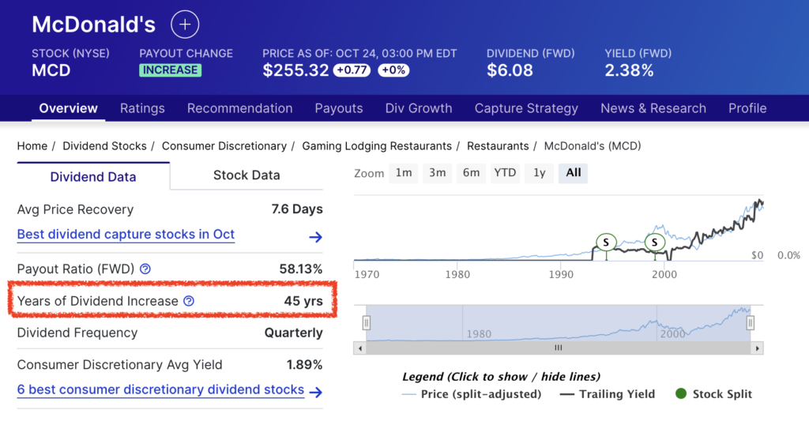Viewport: 809px width, 425px height.
Task: Open Years of Dividend Increase help icon
Action: 189,301
